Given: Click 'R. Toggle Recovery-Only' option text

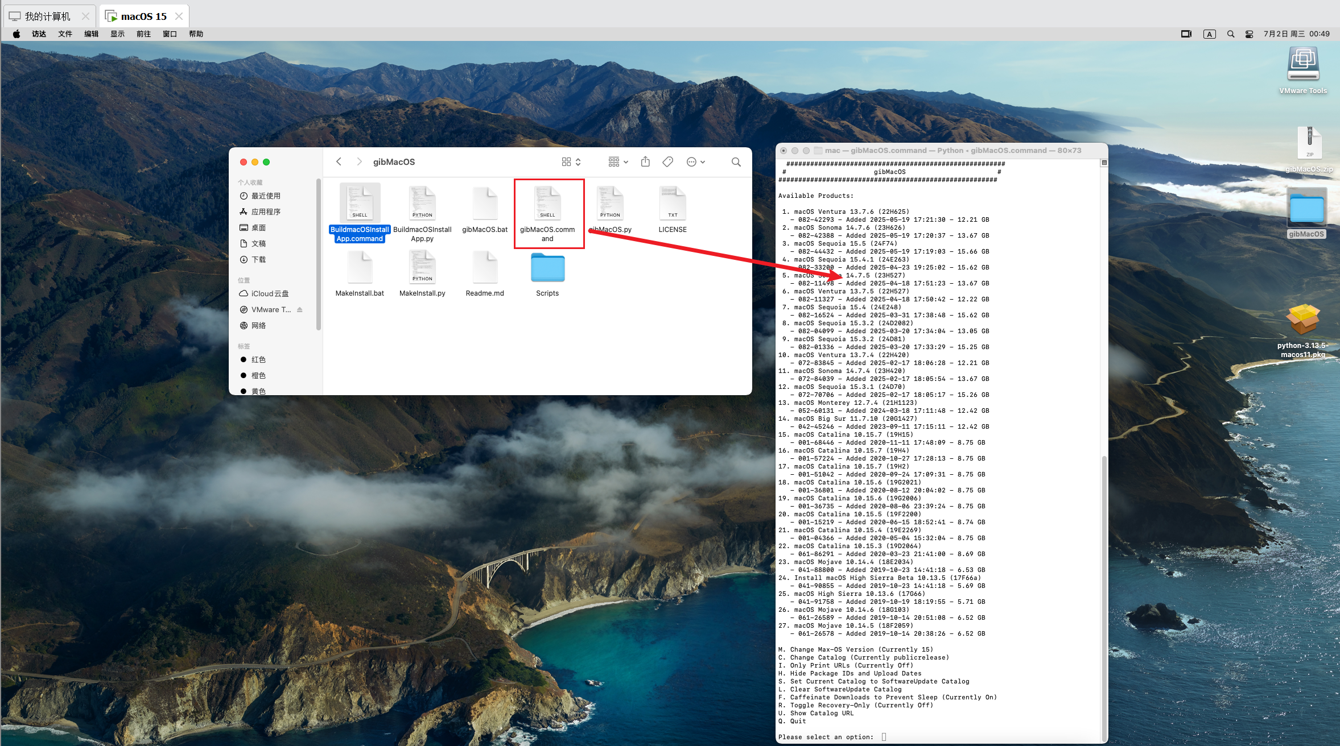Looking at the screenshot, I should [856, 705].
